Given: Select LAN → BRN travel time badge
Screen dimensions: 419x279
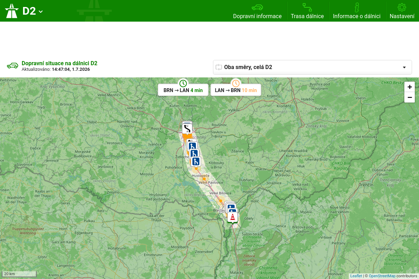Looking at the screenshot, I should tap(236, 90).
